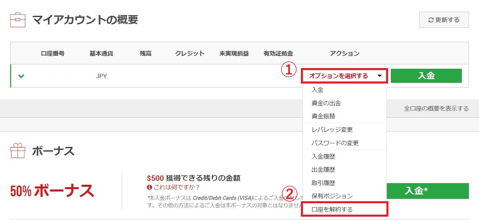Expand account row with green chevron
Viewport: 479px width, 220px height.
point(21,76)
